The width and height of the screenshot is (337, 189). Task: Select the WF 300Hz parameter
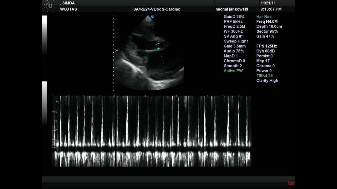pyautogui.click(x=233, y=31)
